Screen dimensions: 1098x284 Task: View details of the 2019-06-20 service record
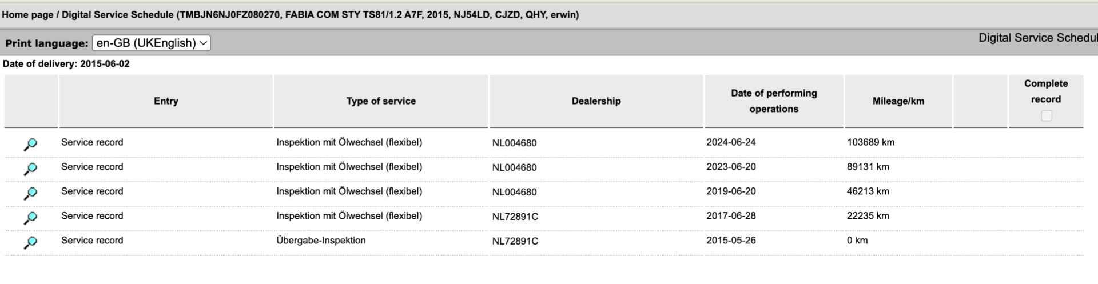click(x=30, y=194)
